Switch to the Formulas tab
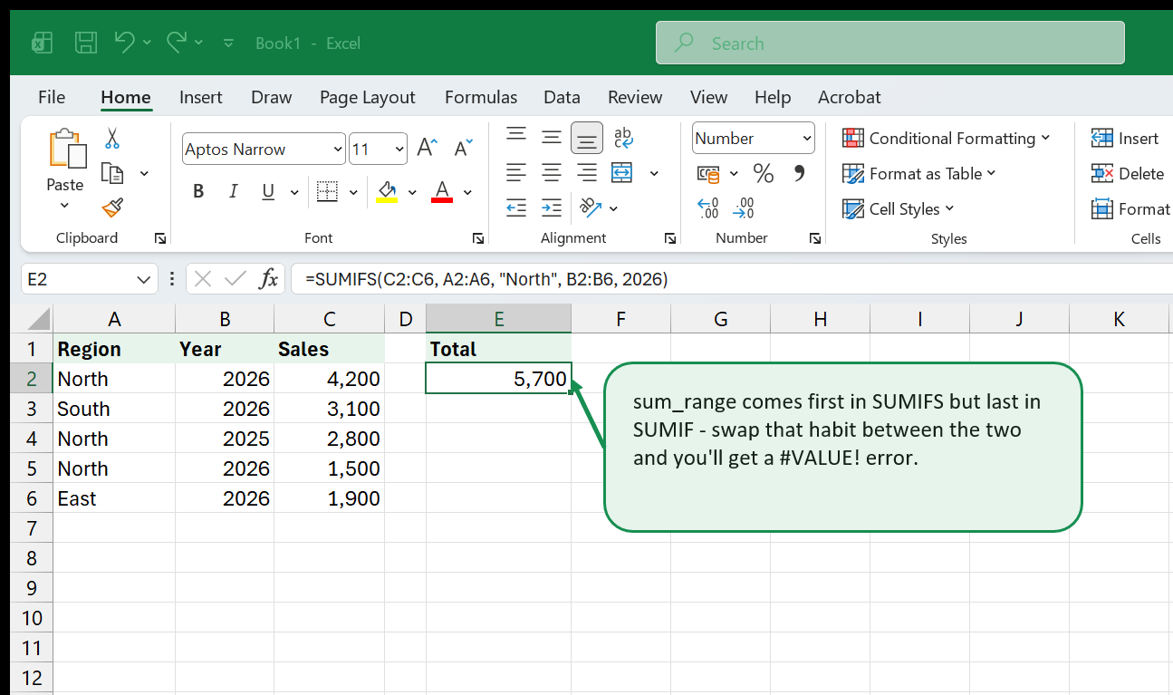 coord(481,97)
